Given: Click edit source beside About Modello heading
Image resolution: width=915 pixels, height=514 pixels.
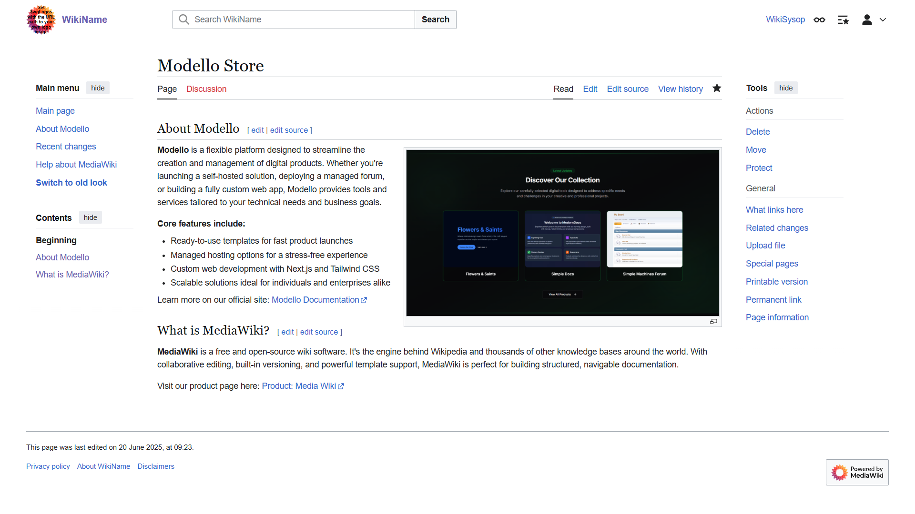Looking at the screenshot, I should 289,130.
